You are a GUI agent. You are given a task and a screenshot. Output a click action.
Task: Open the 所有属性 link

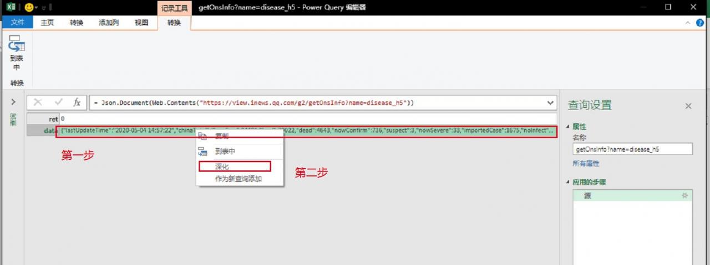[586, 164]
